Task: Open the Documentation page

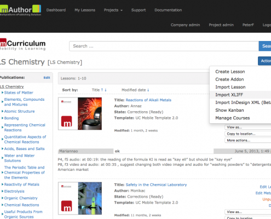Action: [x=168, y=10]
